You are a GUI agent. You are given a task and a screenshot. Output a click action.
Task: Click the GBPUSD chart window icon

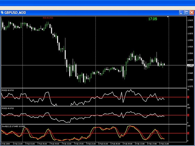[x=2, y=12]
